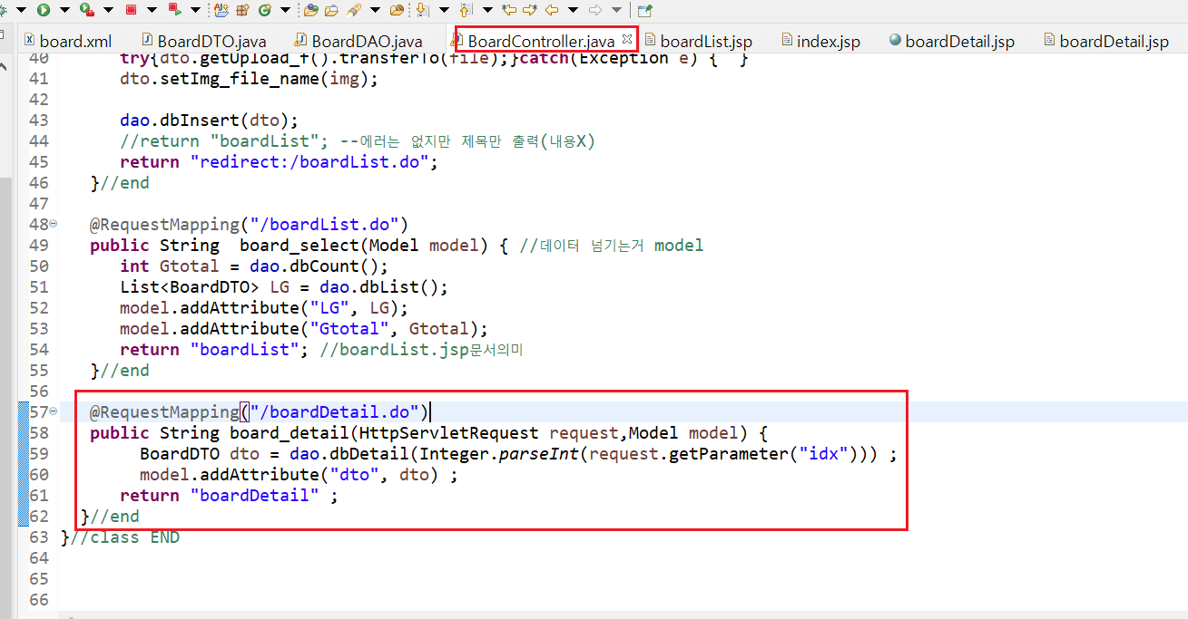Viewport: 1188px width, 619px height.
Task: Open the boardDetail.jsp tab with globe icon
Action: click(952, 41)
